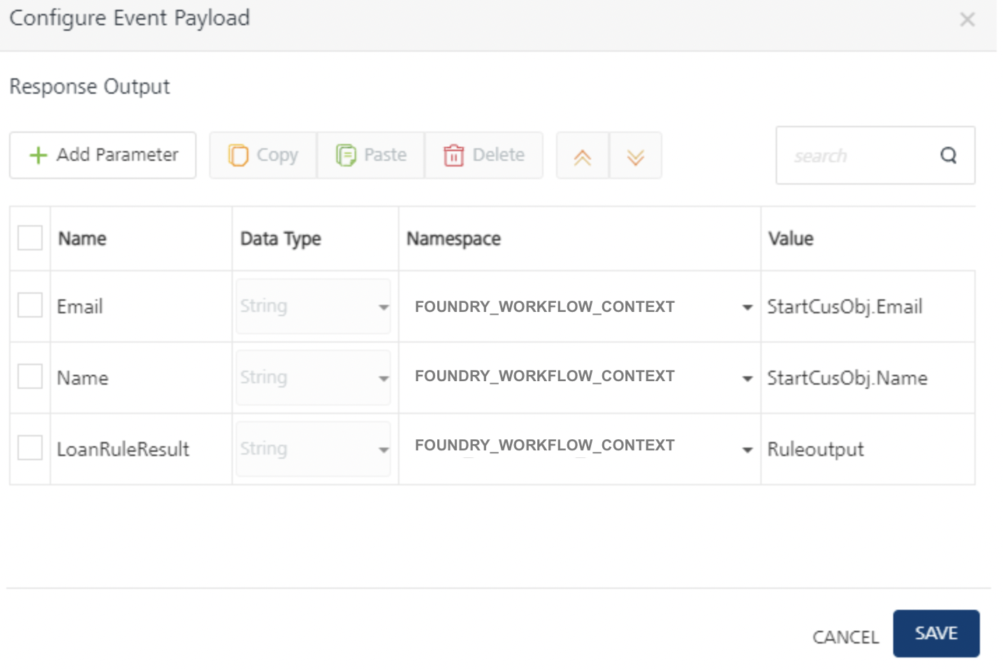Screen dimensions: 1003x670
Task: Click the Ruleoutput value cell
Action: click(x=816, y=449)
